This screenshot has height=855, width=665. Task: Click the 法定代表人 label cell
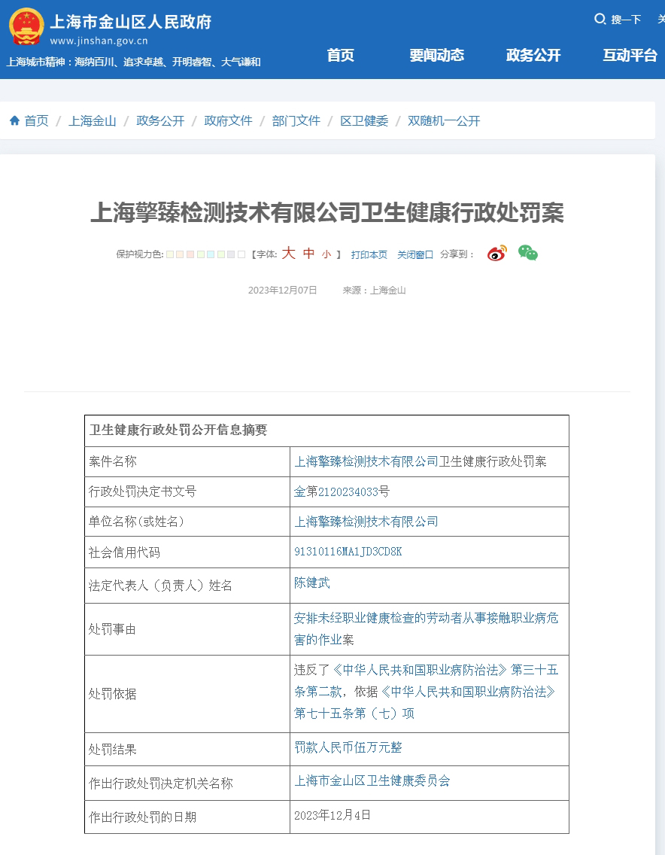click(187, 586)
